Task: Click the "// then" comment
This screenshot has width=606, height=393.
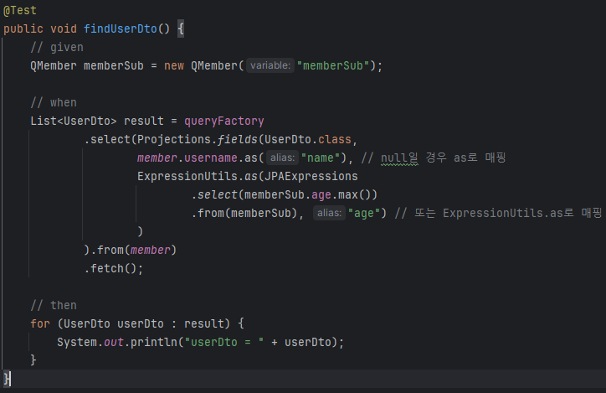Action: [54, 306]
